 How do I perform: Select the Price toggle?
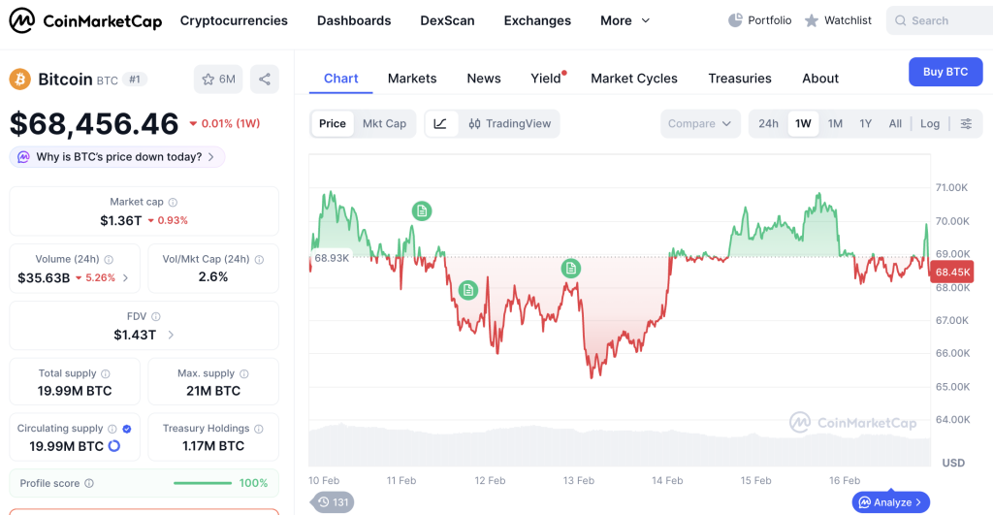[x=333, y=123]
